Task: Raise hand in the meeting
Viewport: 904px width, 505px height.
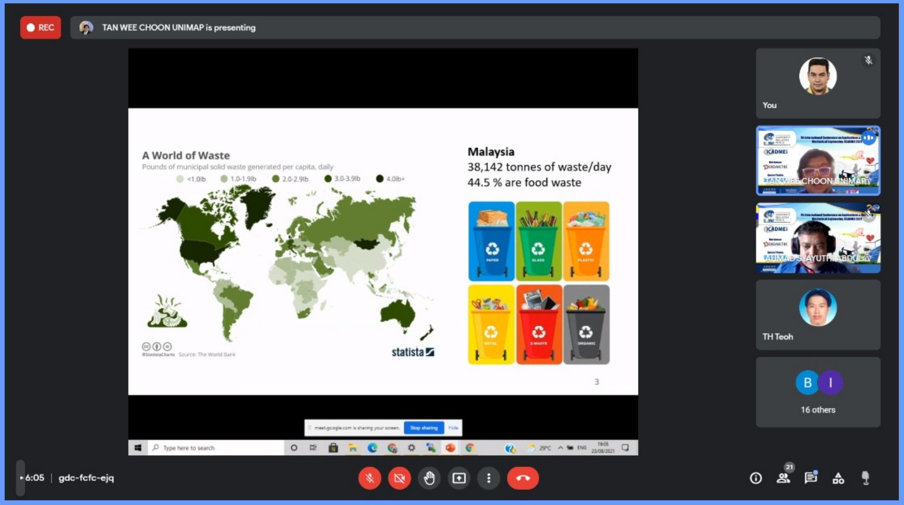Action: (x=429, y=478)
